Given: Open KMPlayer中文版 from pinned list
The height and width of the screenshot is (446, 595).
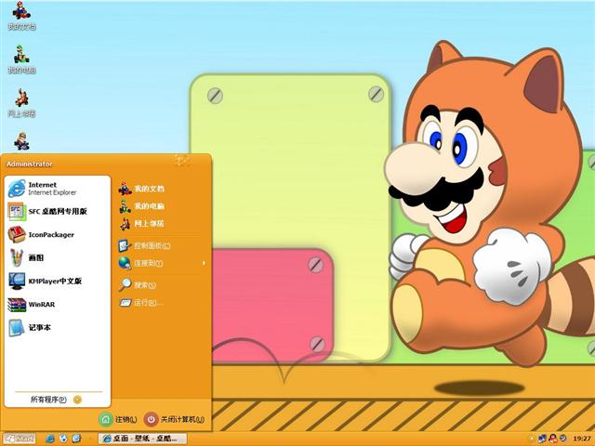Looking at the screenshot, I should 58,281.
